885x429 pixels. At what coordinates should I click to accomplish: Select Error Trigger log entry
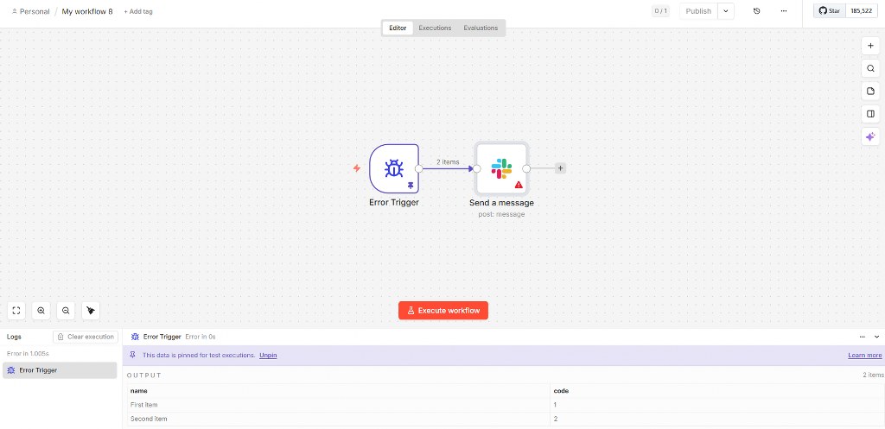[x=60, y=370]
